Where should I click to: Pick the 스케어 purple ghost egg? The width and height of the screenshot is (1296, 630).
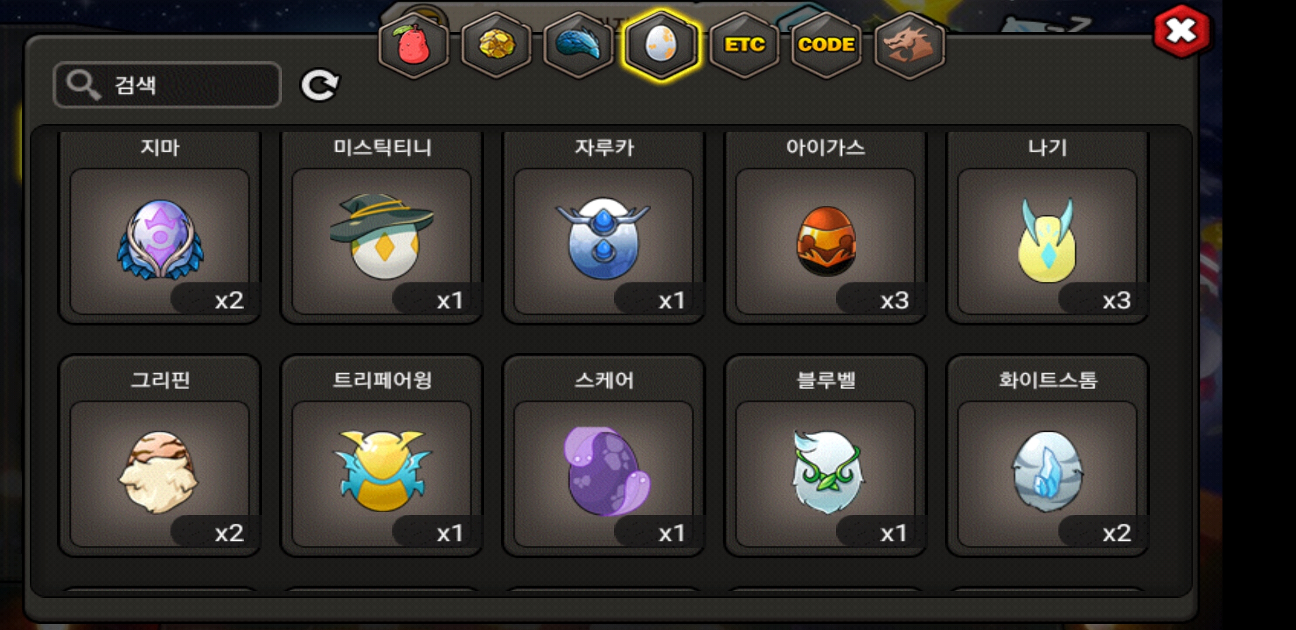(x=604, y=456)
